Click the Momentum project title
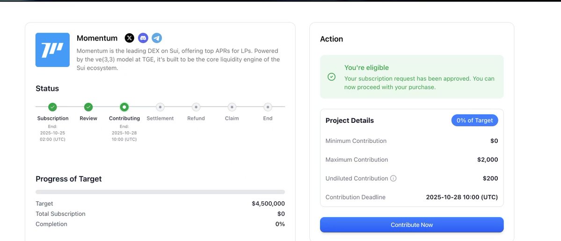 pos(97,38)
